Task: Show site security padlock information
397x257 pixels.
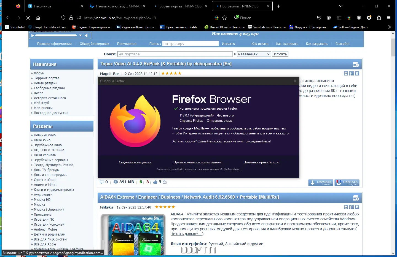Action: coord(71,18)
